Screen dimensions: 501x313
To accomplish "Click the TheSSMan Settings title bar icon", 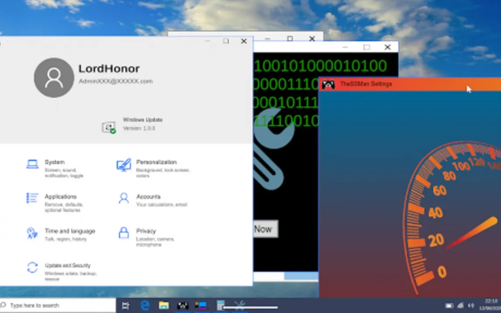I will pos(328,84).
